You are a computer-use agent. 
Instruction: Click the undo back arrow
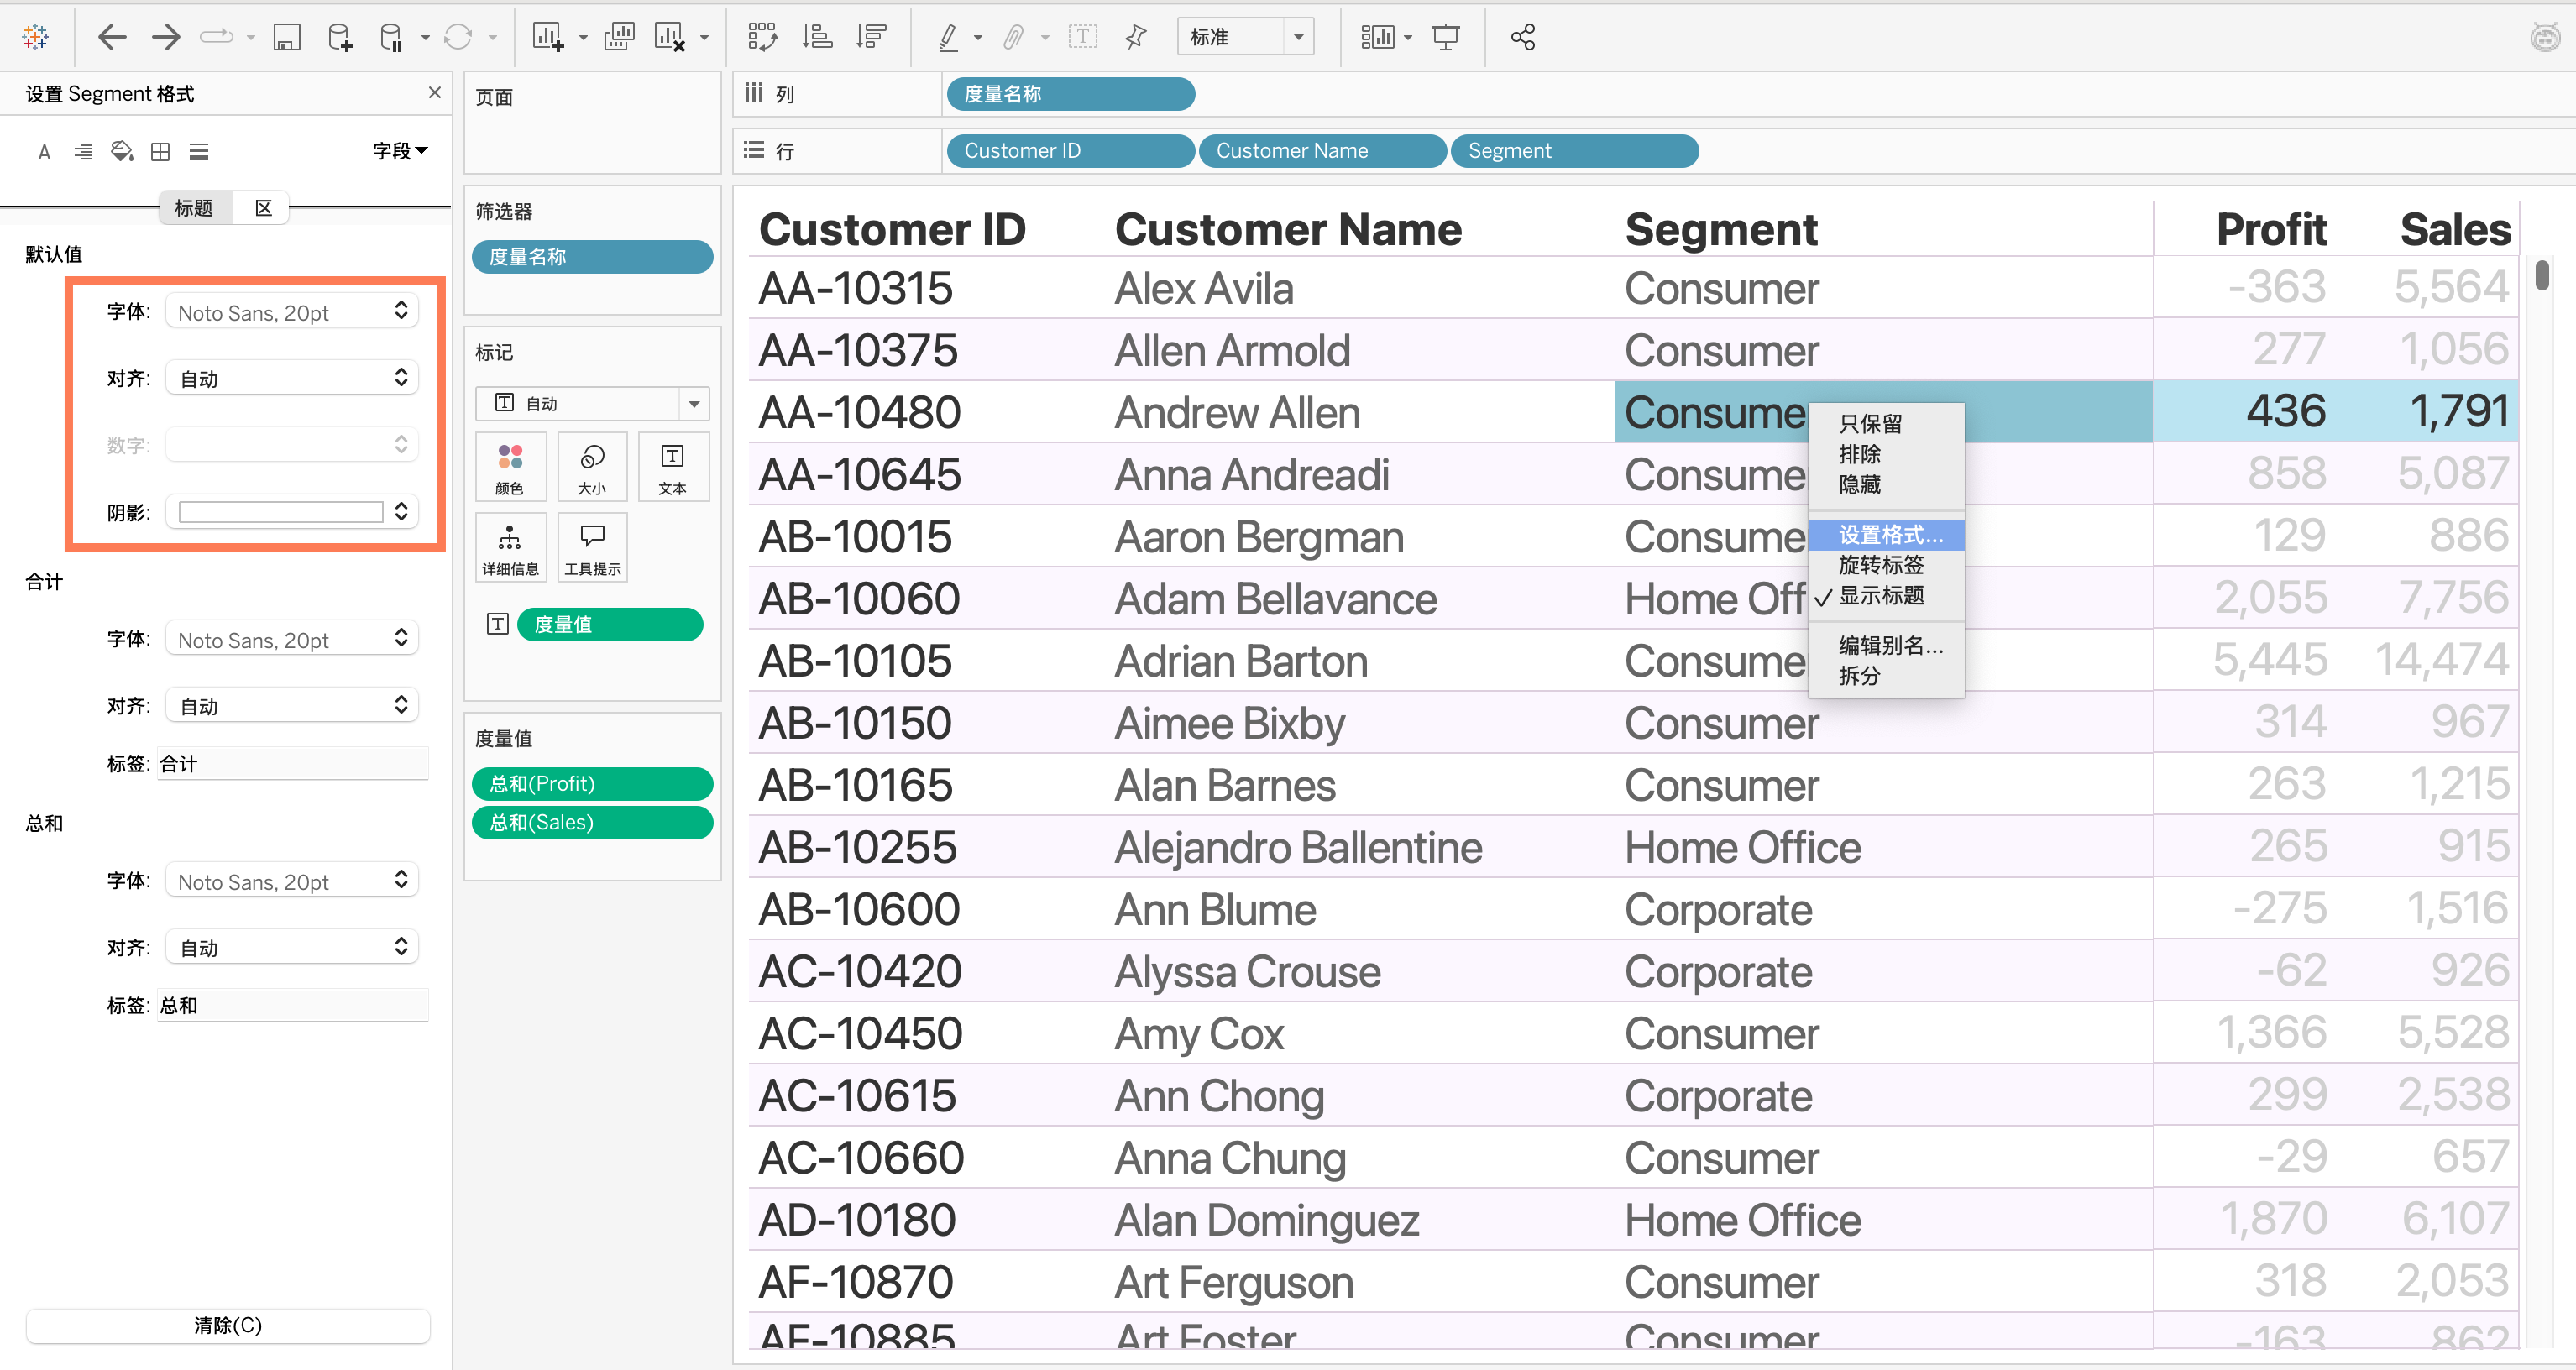(112, 38)
